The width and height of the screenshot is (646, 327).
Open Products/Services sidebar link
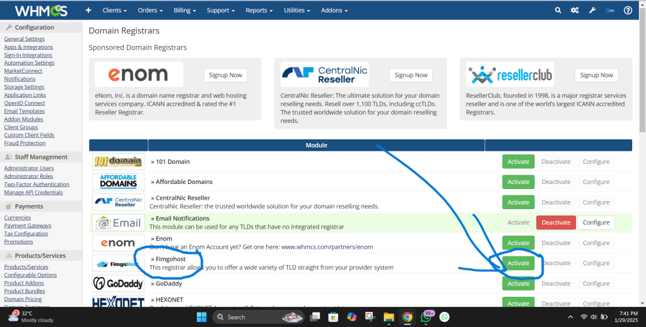26,267
